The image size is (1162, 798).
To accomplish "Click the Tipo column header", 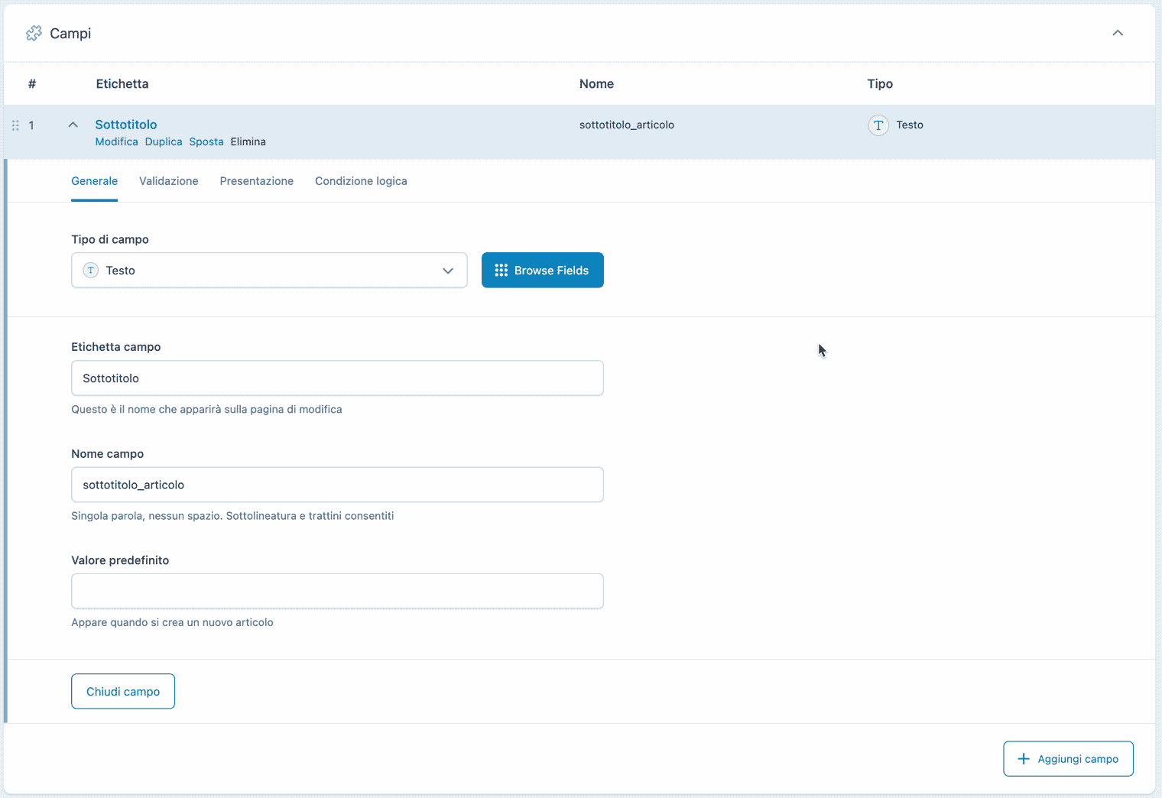I will pyautogui.click(x=880, y=84).
